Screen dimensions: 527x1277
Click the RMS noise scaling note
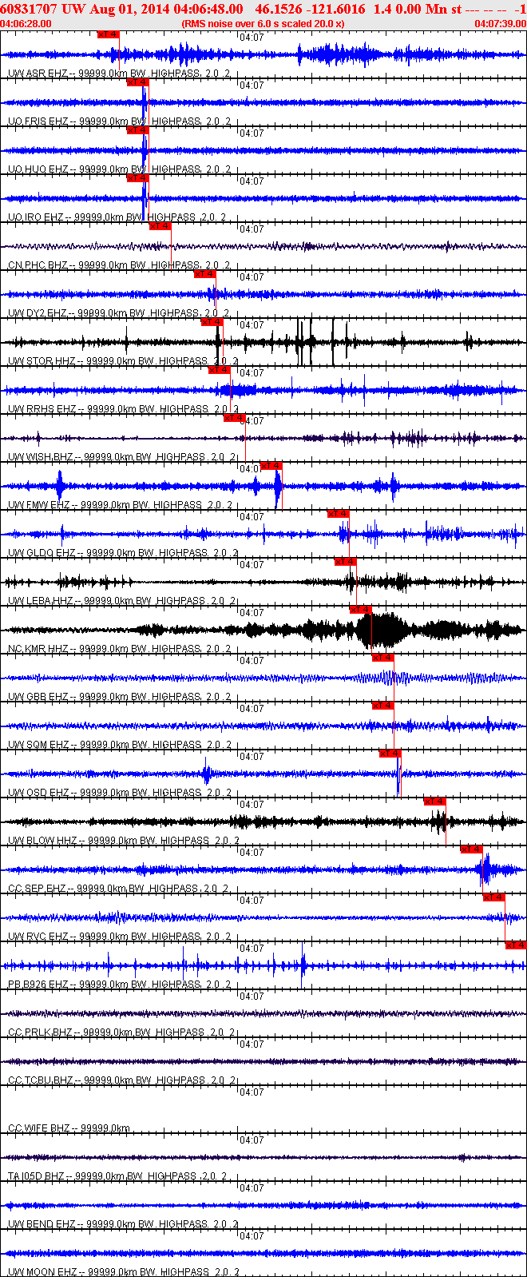pyautogui.click(x=263, y=24)
